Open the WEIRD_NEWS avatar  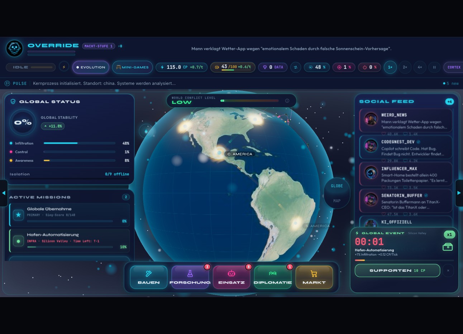(x=371, y=119)
